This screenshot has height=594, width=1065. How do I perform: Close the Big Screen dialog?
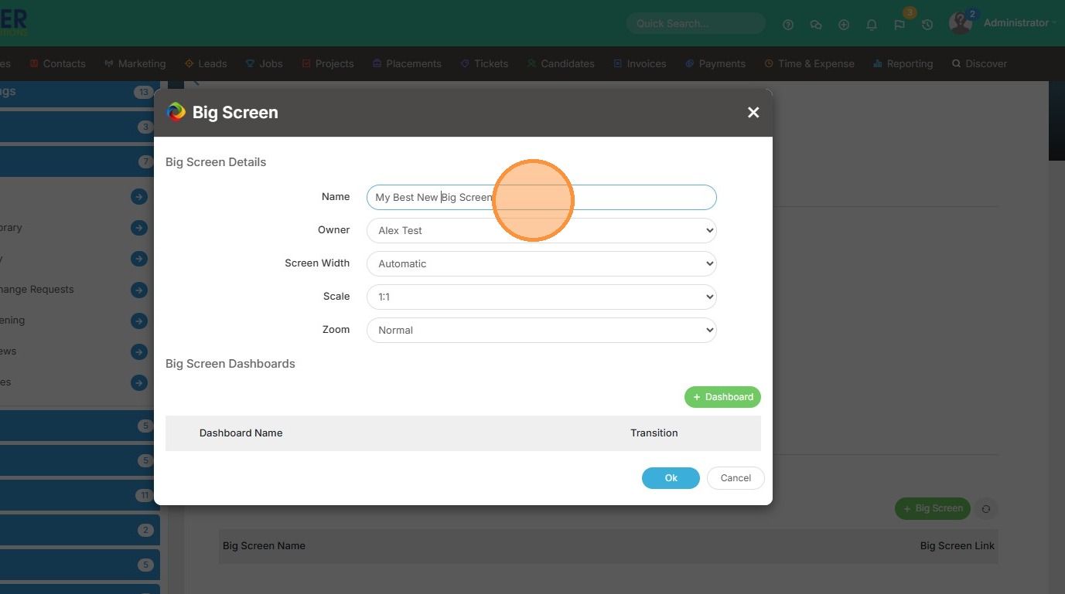coord(753,113)
